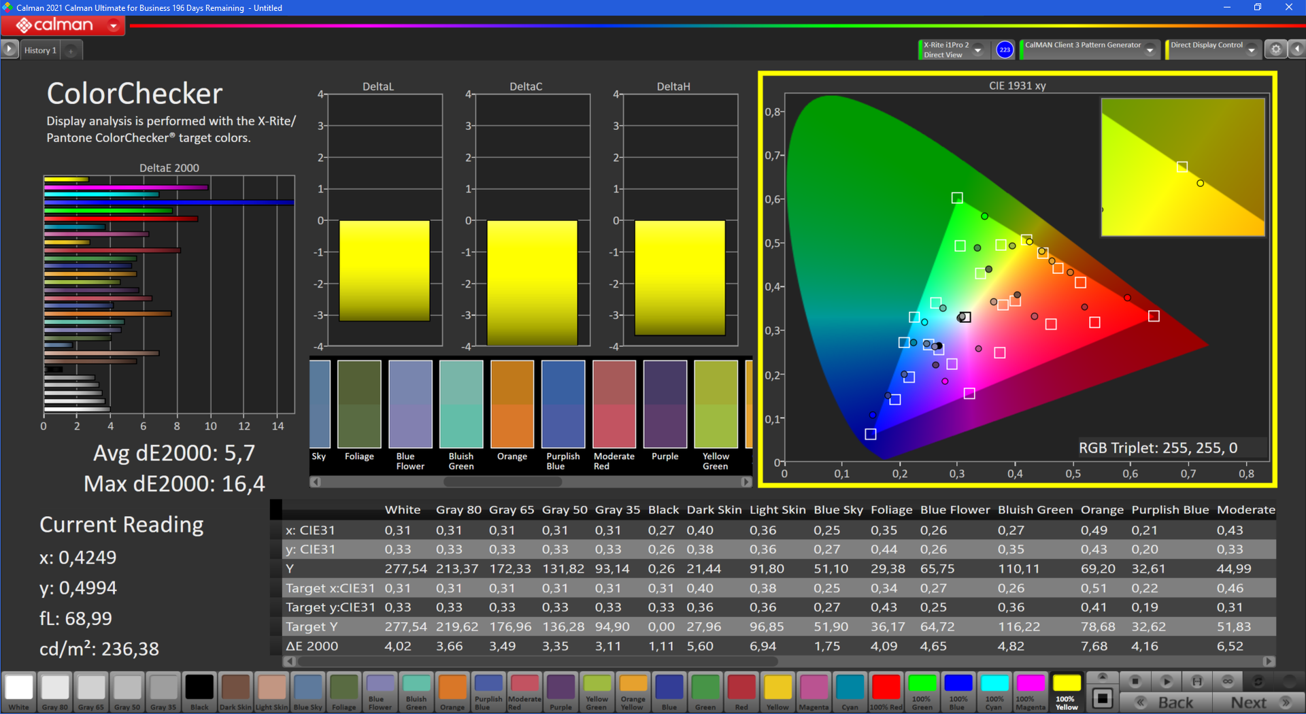Expand the up-arrow above the pattern window button
Image resolution: width=1306 pixels, height=714 pixels.
1103,677
